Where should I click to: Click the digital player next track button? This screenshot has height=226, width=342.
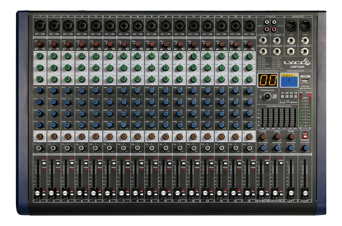(x=291, y=96)
